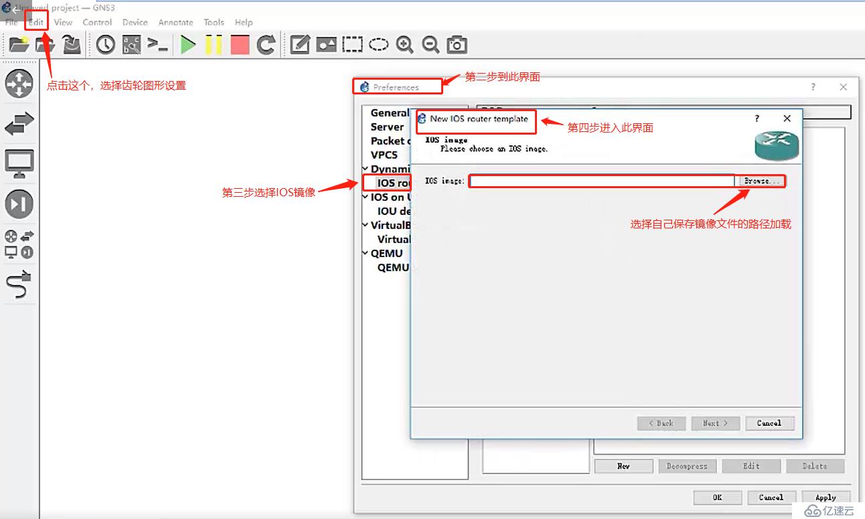Screen dimensions: 865x519
Task: Select IOU devices tree item
Action: point(394,211)
